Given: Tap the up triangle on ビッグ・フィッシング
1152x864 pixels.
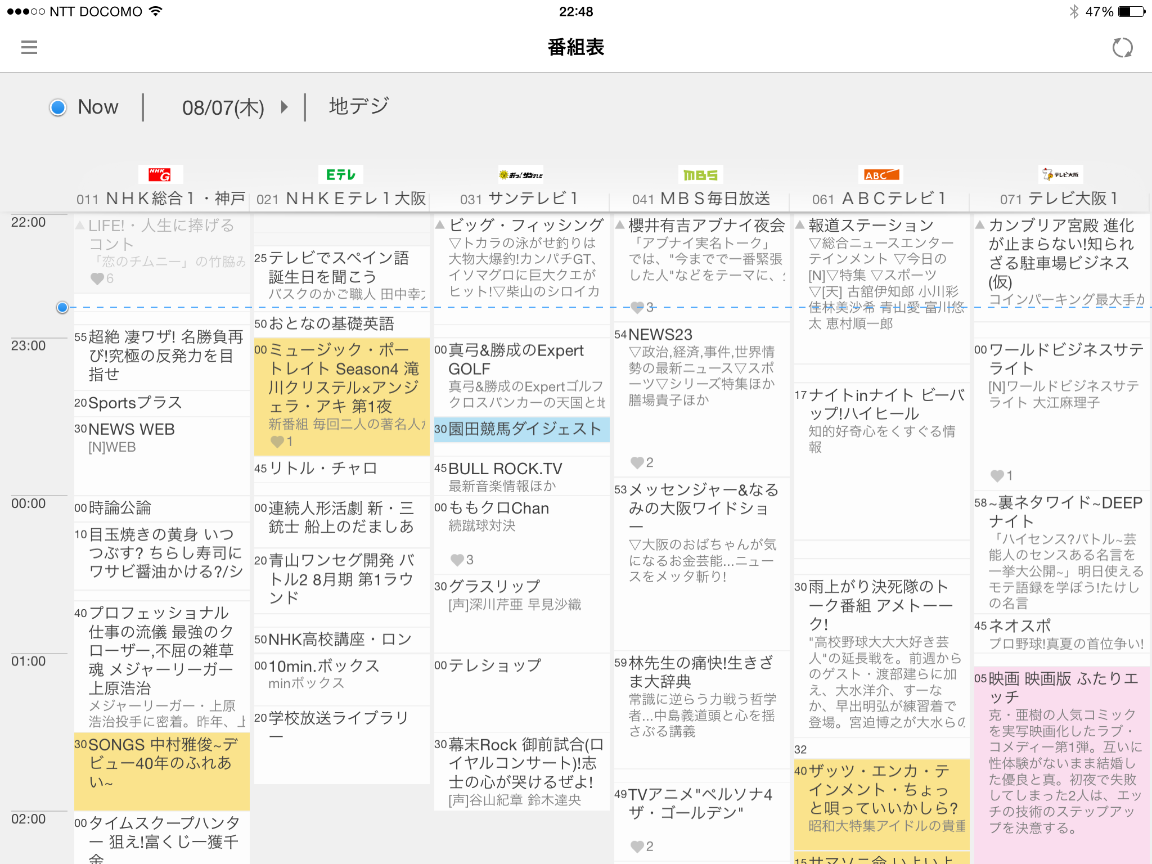Looking at the screenshot, I should [440, 225].
